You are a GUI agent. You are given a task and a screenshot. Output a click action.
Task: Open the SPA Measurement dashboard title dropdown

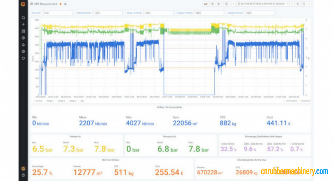(x=45, y=4)
